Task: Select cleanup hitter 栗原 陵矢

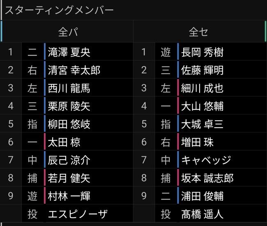Action: click(x=69, y=106)
